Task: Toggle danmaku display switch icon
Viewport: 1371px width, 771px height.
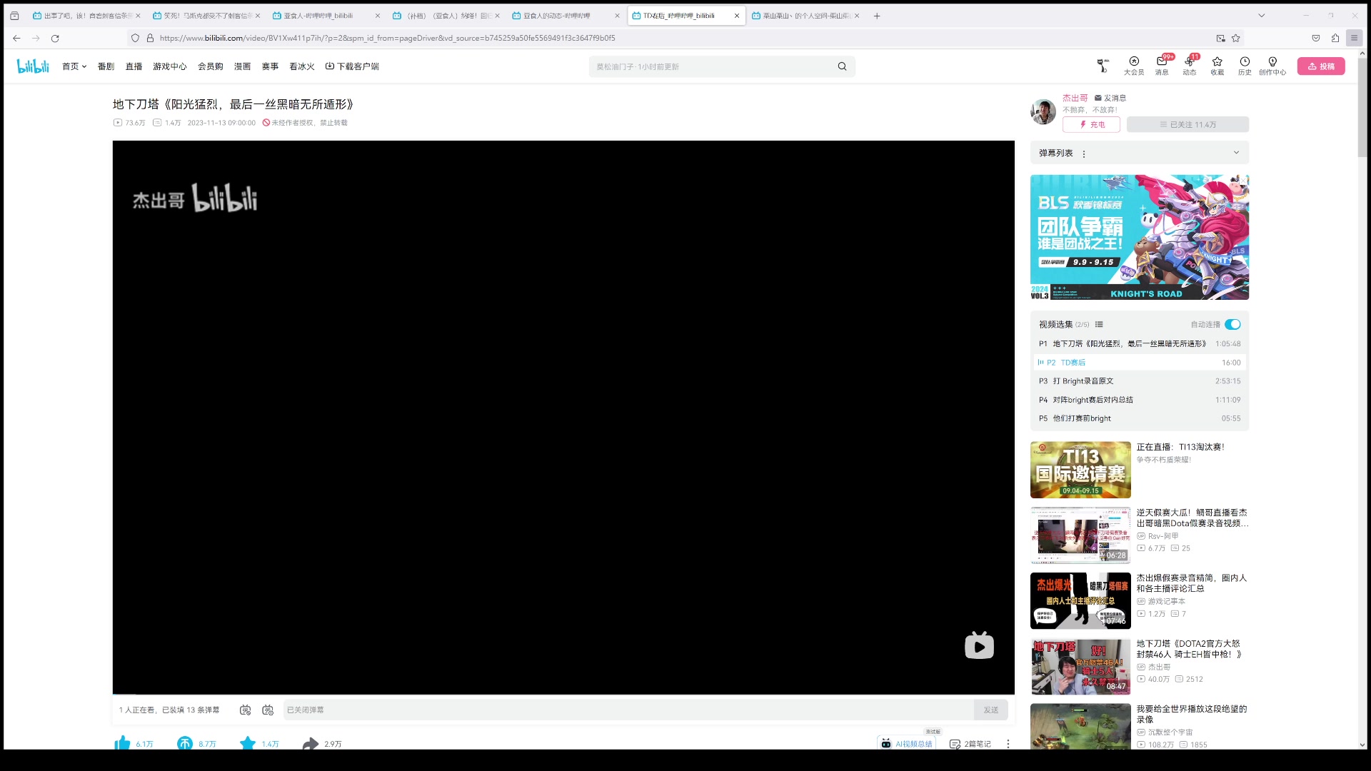Action: coord(245,710)
